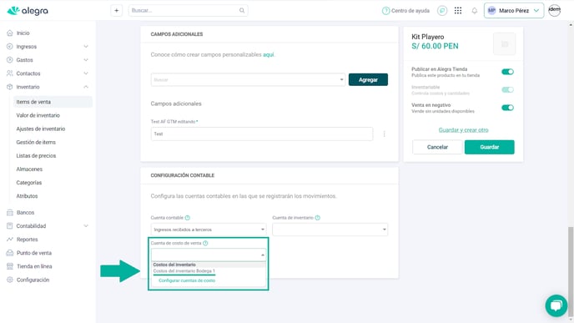Toggle Publicar en Alegra Tienda switch
Viewport: 574px width, 323px height.
(507, 72)
